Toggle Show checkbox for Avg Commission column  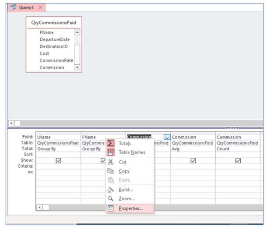[x=193, y=161]
